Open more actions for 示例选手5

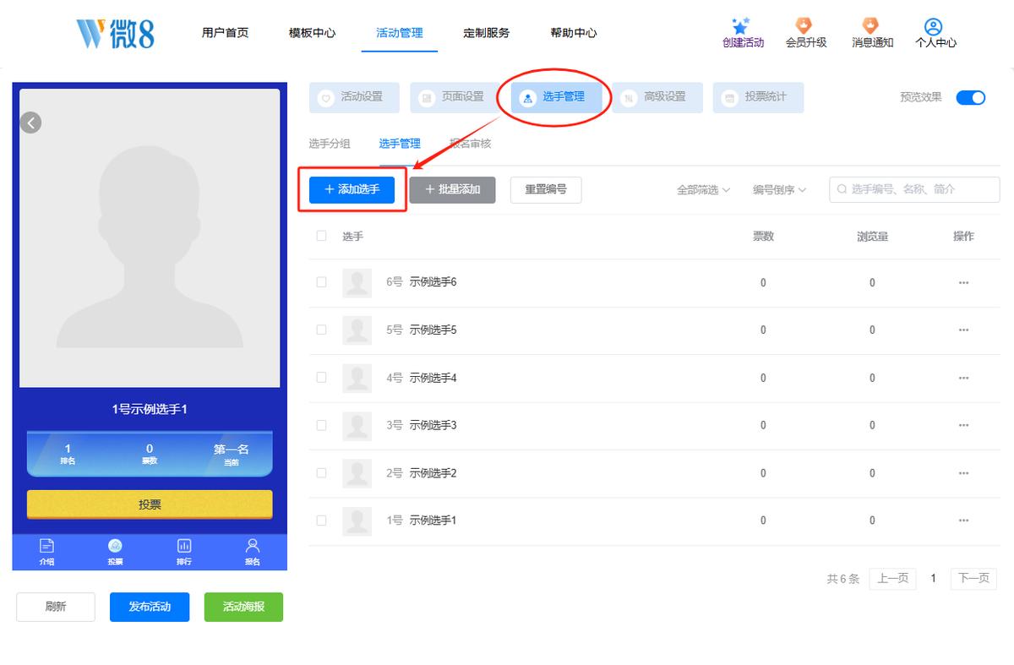pos(963,330)
